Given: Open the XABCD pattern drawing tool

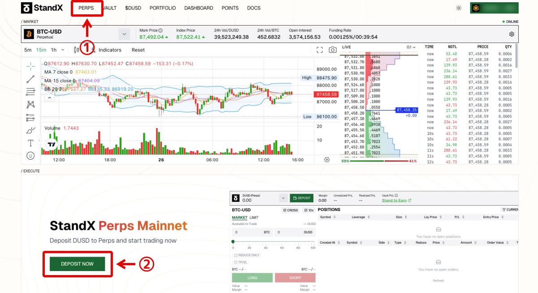Looking at the screenshot, I should tap(30, 104).
